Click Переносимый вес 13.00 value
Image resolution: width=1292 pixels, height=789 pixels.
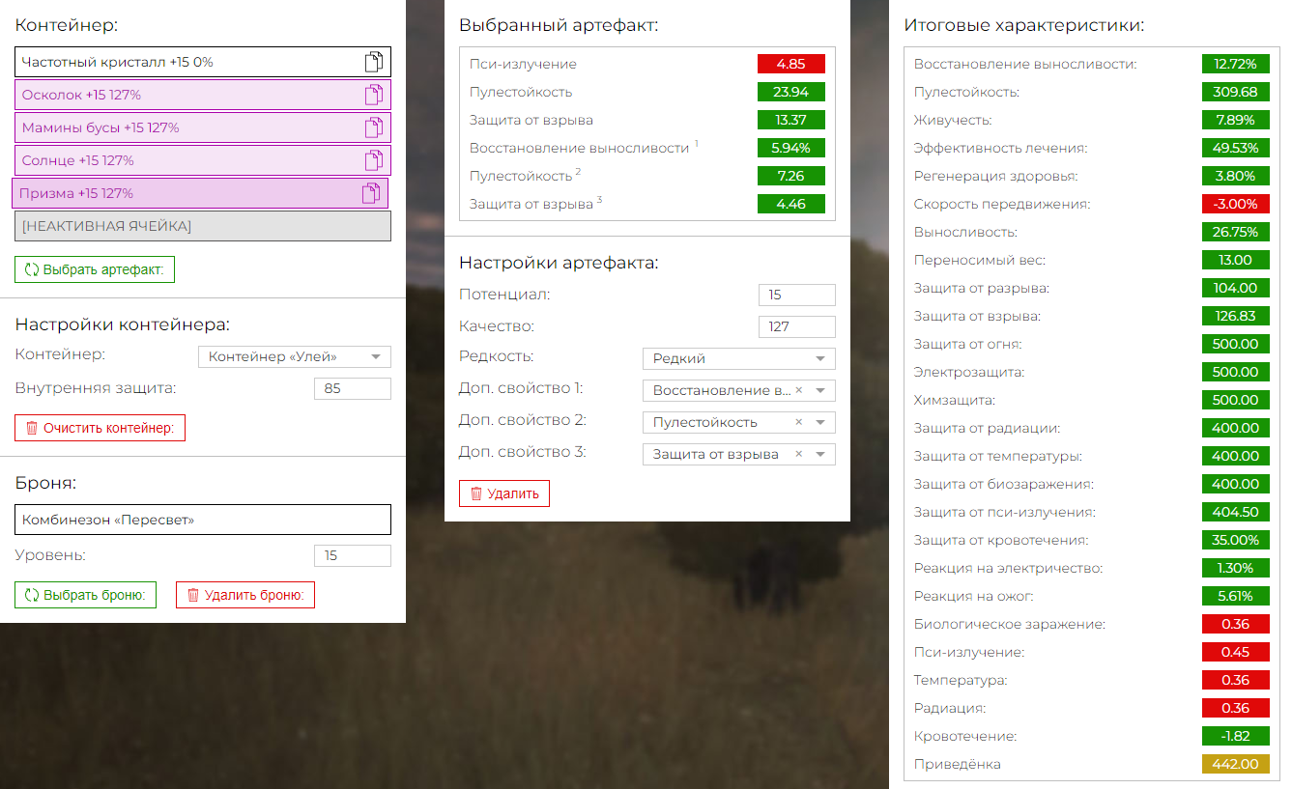[1236, 261]
